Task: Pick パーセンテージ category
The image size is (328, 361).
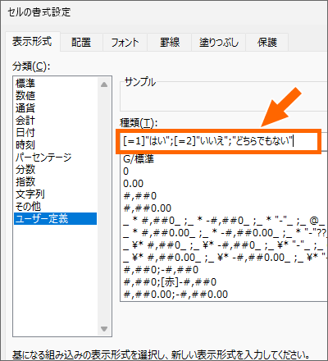Action: pyautogui.click(x=56, y=158)
